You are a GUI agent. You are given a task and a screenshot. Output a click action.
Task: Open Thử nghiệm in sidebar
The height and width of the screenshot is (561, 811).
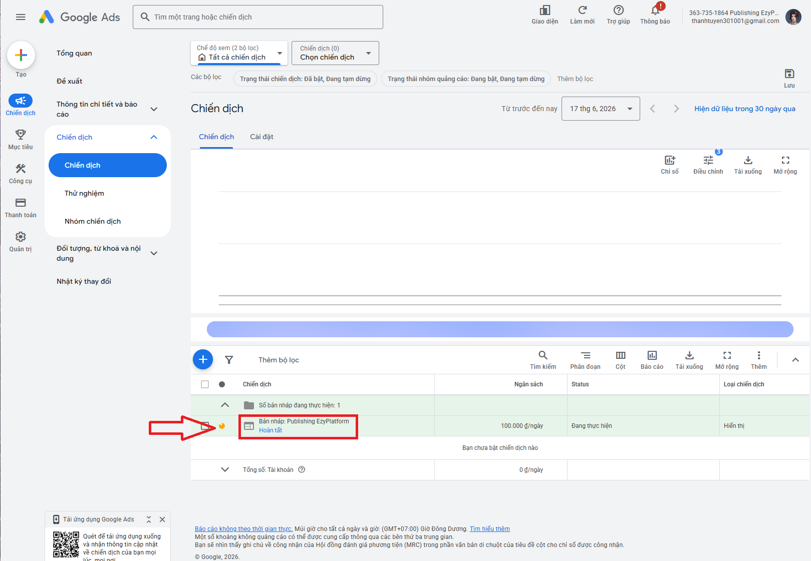[x=84, y=193]
